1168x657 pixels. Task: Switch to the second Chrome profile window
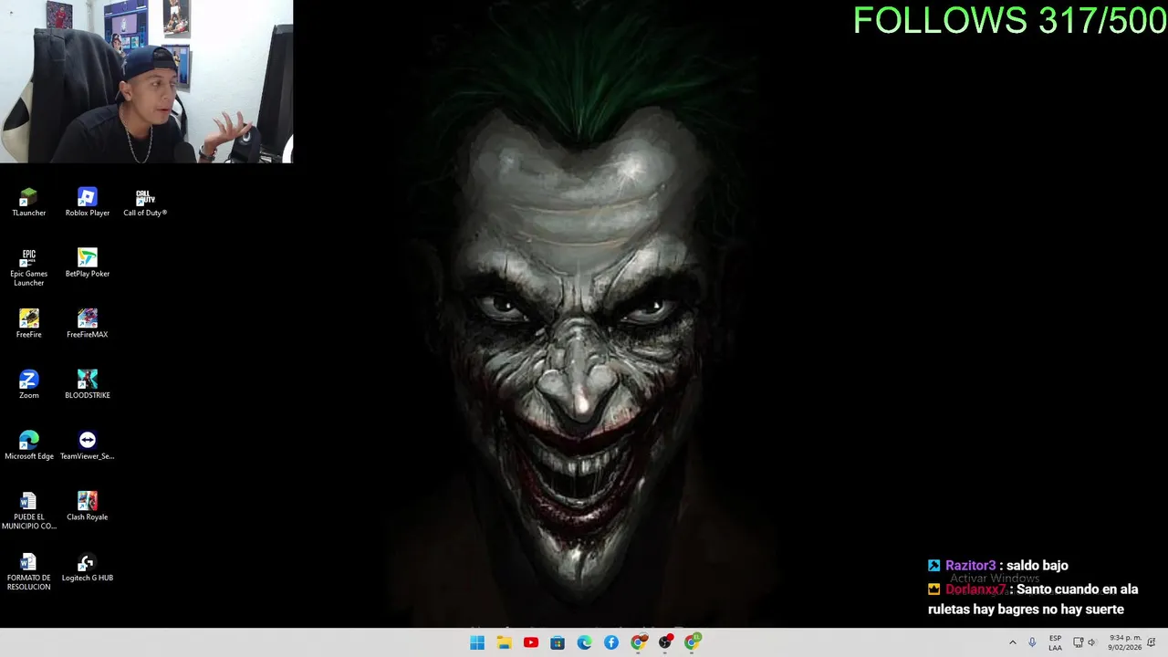coord(692,642)
